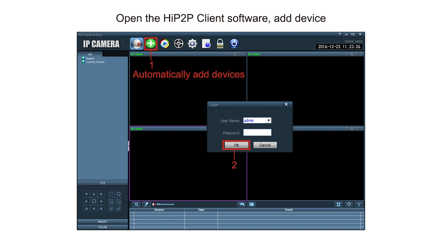This screenshot has width=443, height=245.
Task: Click the padlock lock icon
Action: click(x=220, y=44)
